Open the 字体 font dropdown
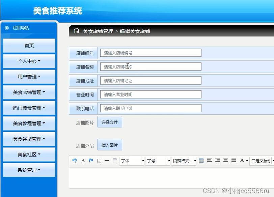Image resolution: width=274 pixels, height=197 pixels. click(132, 161)
